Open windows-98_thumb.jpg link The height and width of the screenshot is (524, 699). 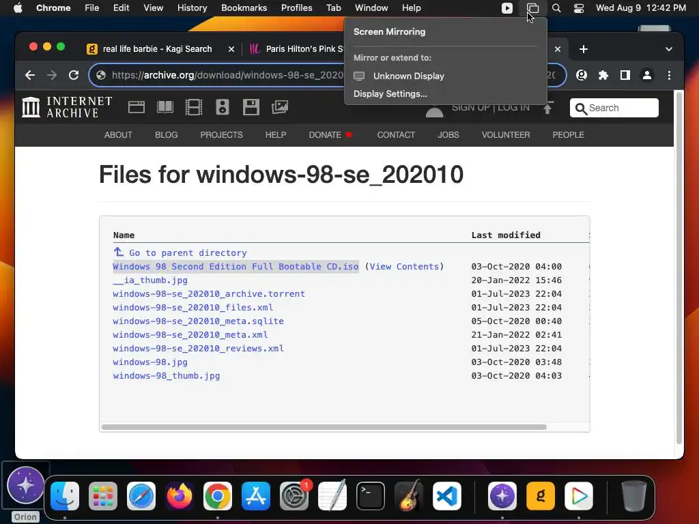click(167, 376)
